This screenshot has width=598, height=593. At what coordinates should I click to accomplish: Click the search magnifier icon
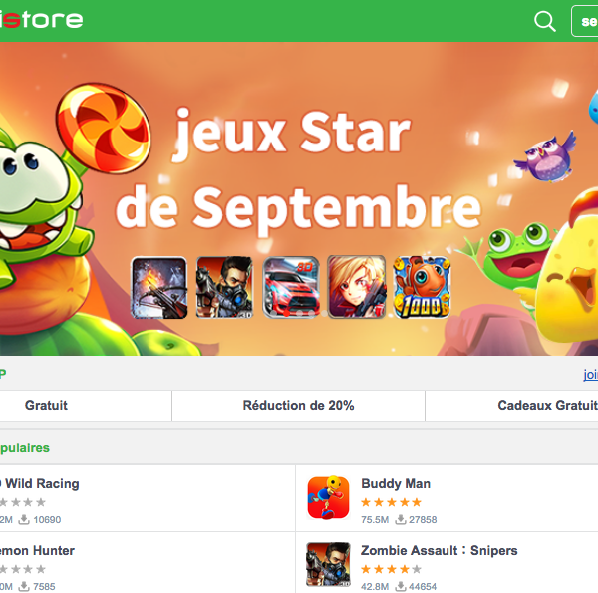[x=544, y=21]
